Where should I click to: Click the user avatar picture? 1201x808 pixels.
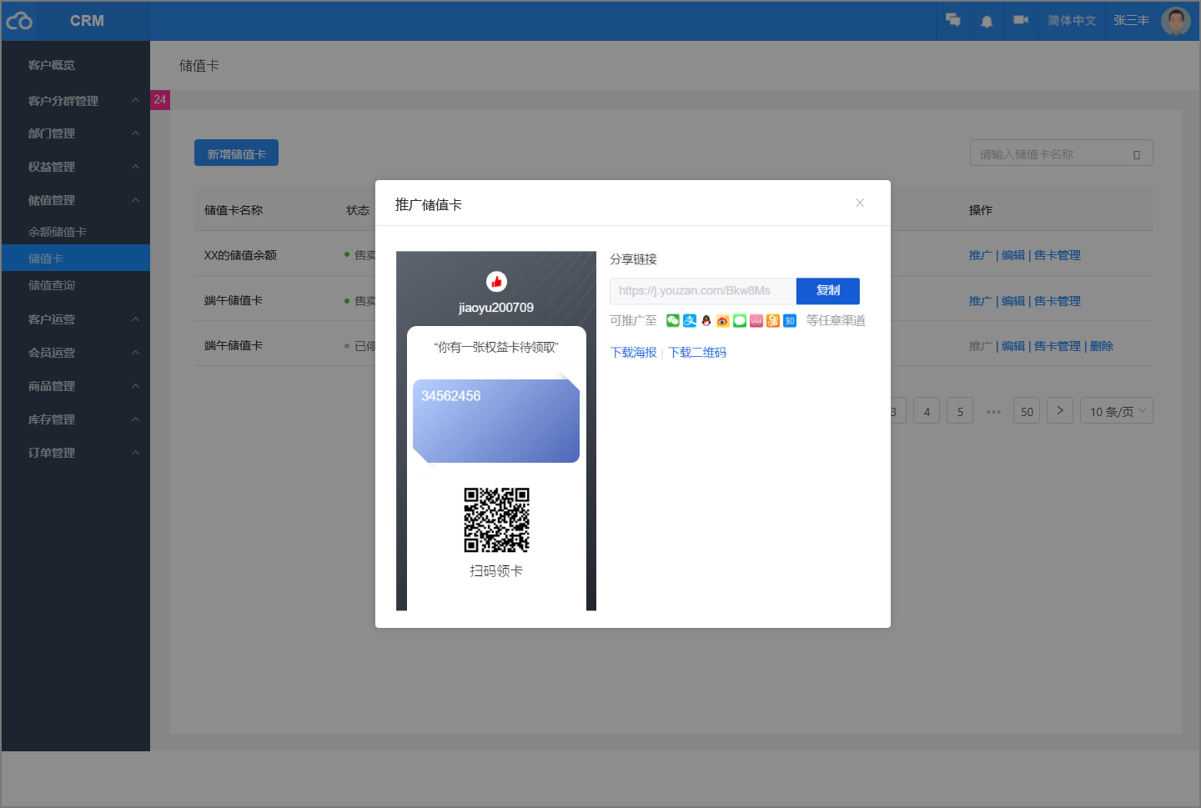coord(1176,21)
